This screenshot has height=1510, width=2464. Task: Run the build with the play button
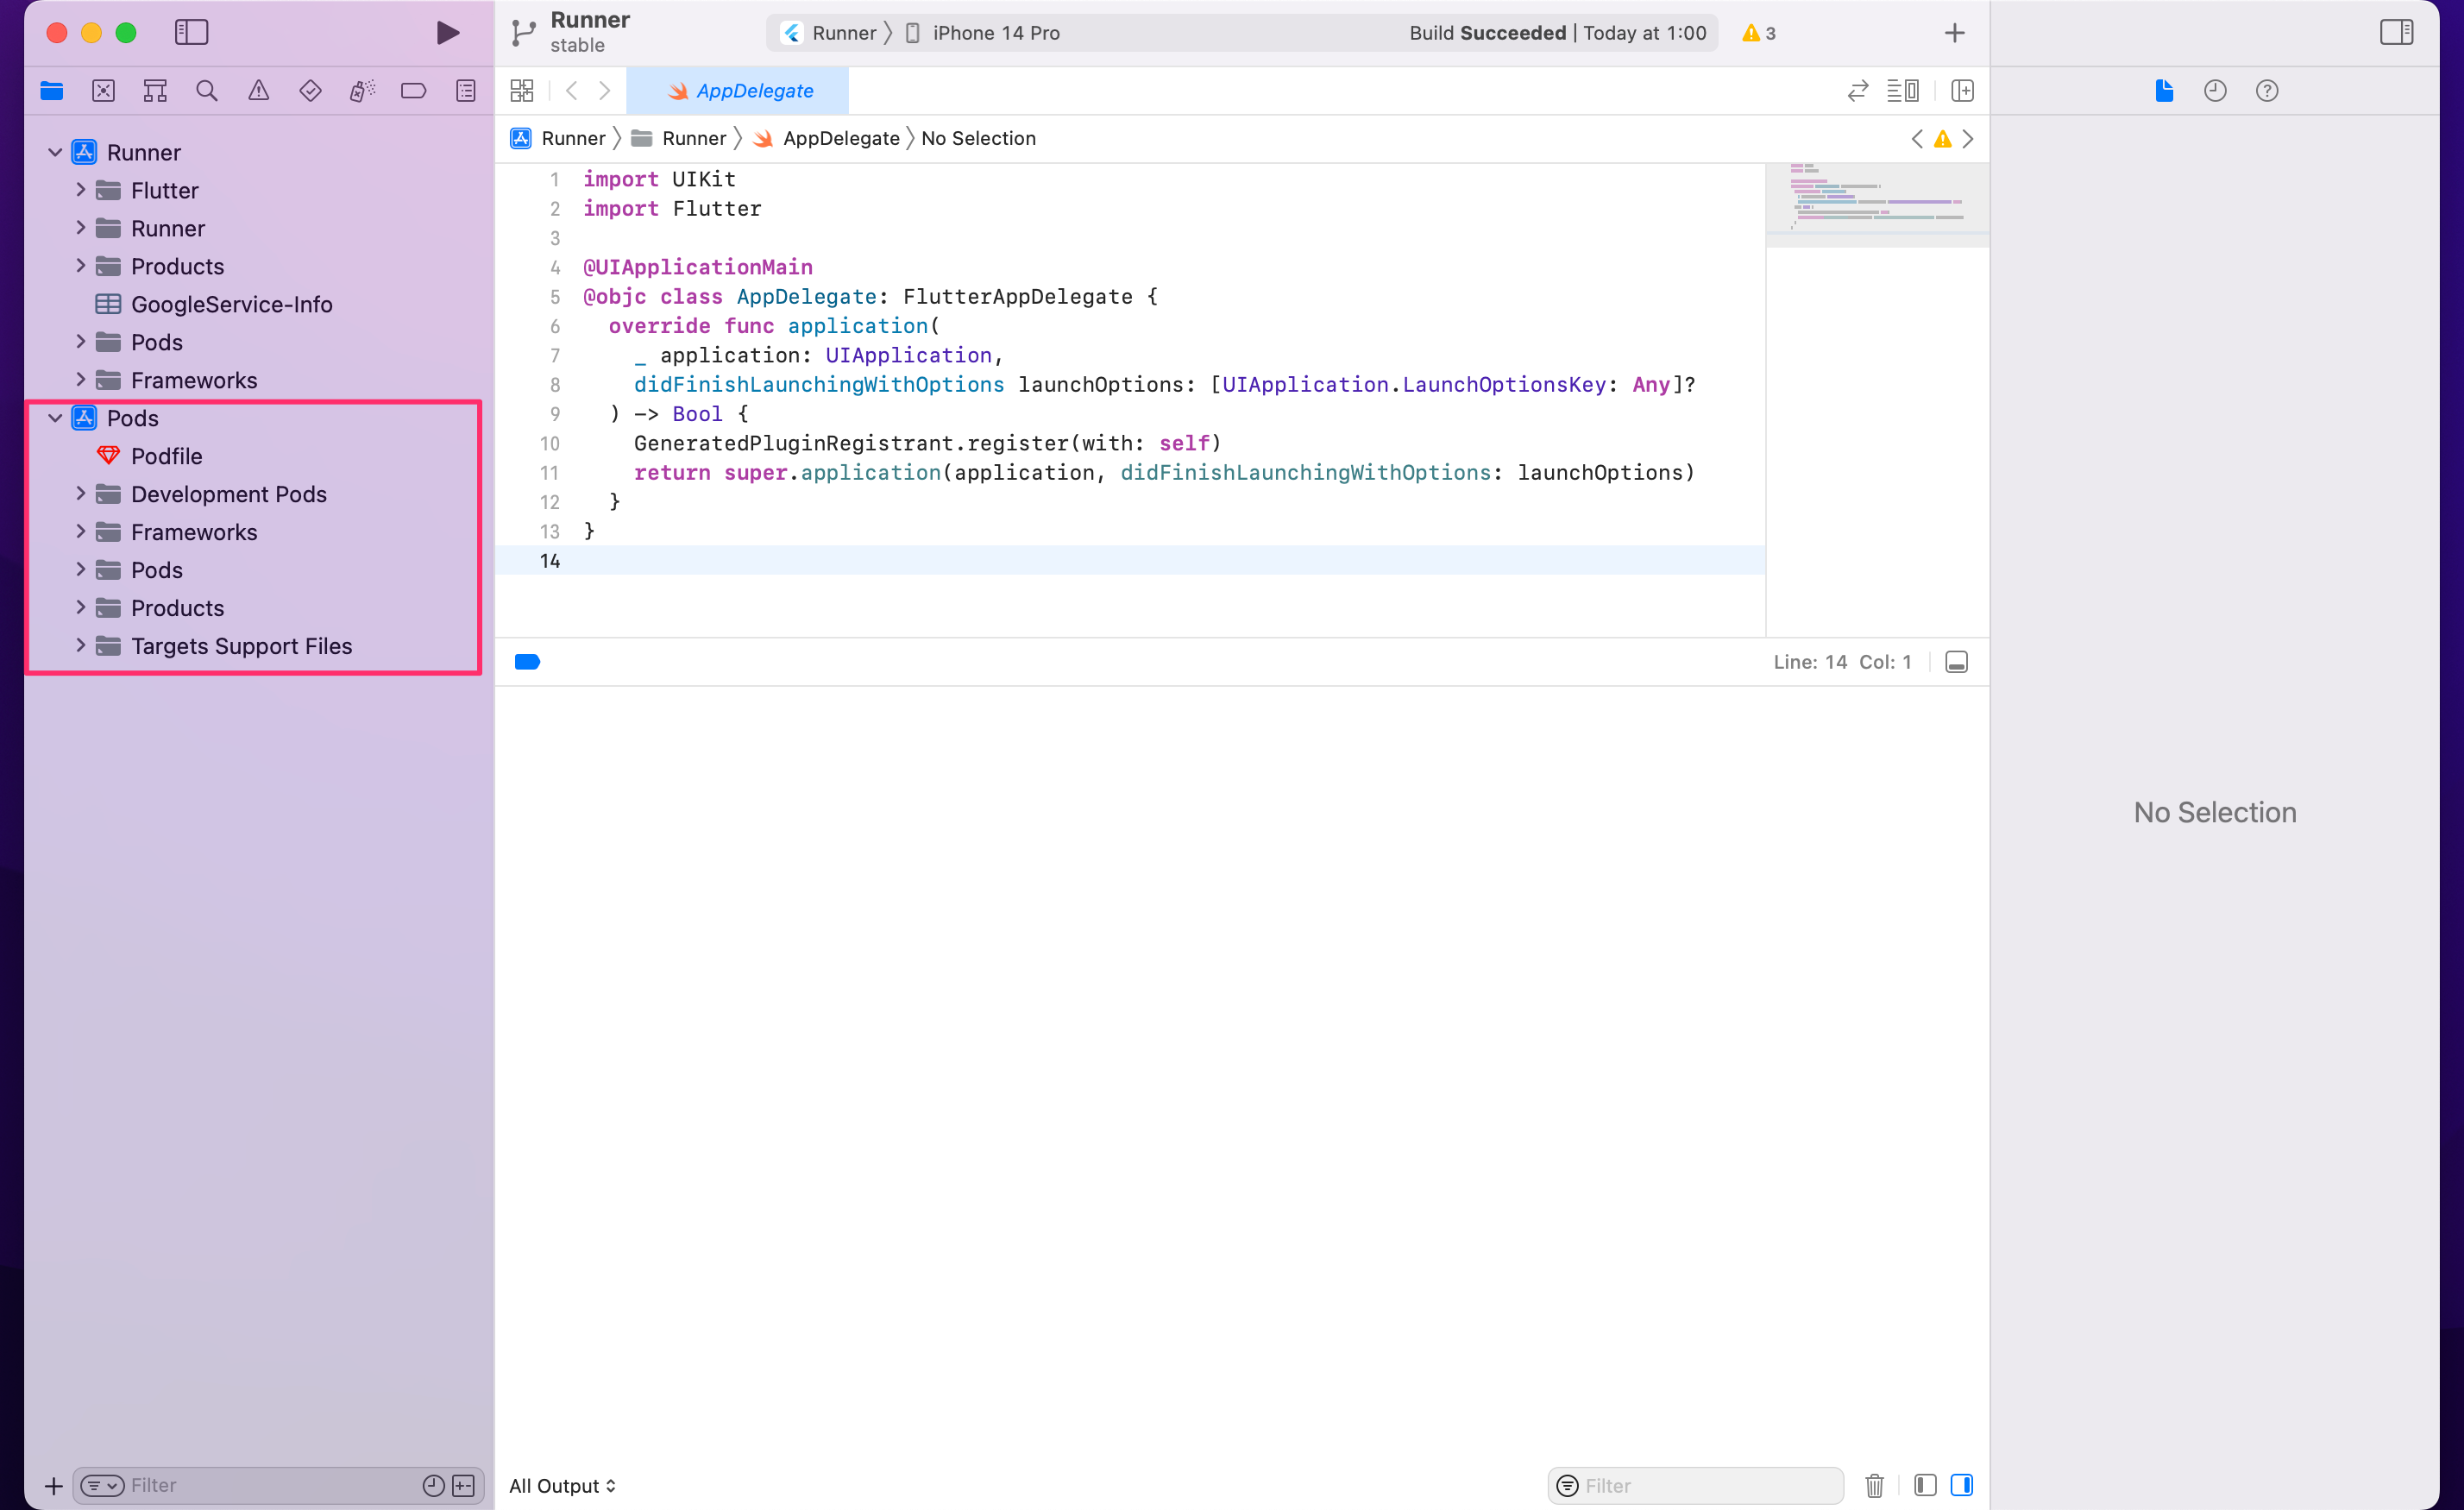click(447, 33)
